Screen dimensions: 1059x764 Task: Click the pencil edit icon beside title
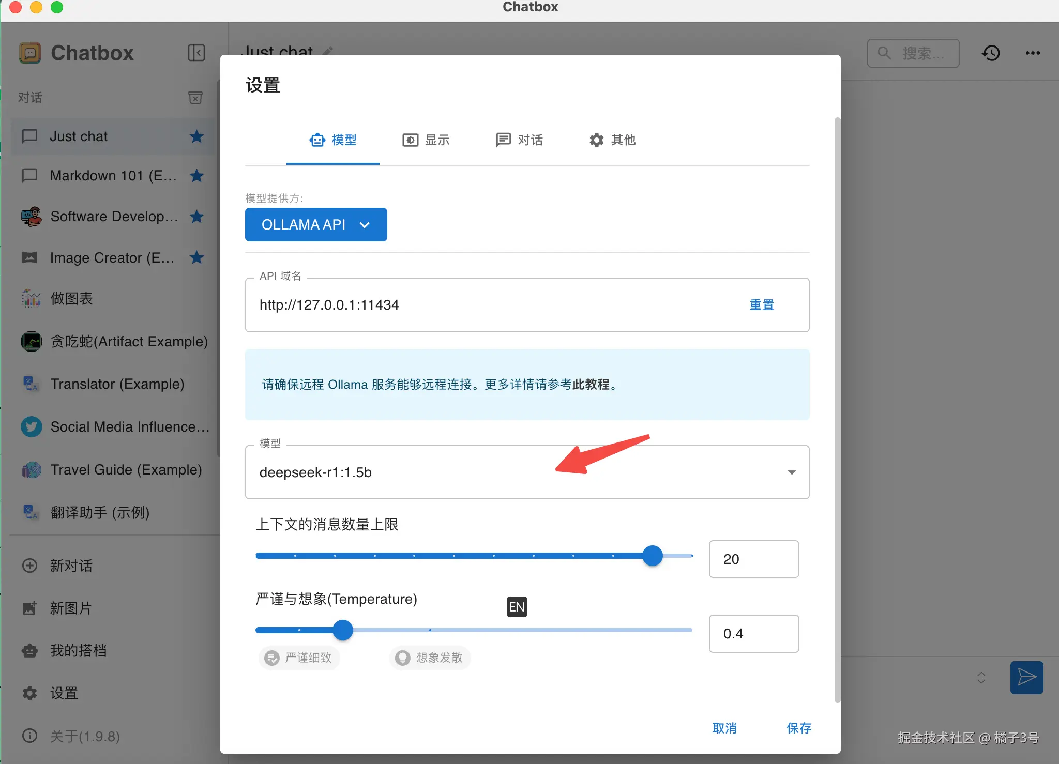coord(328,51)
